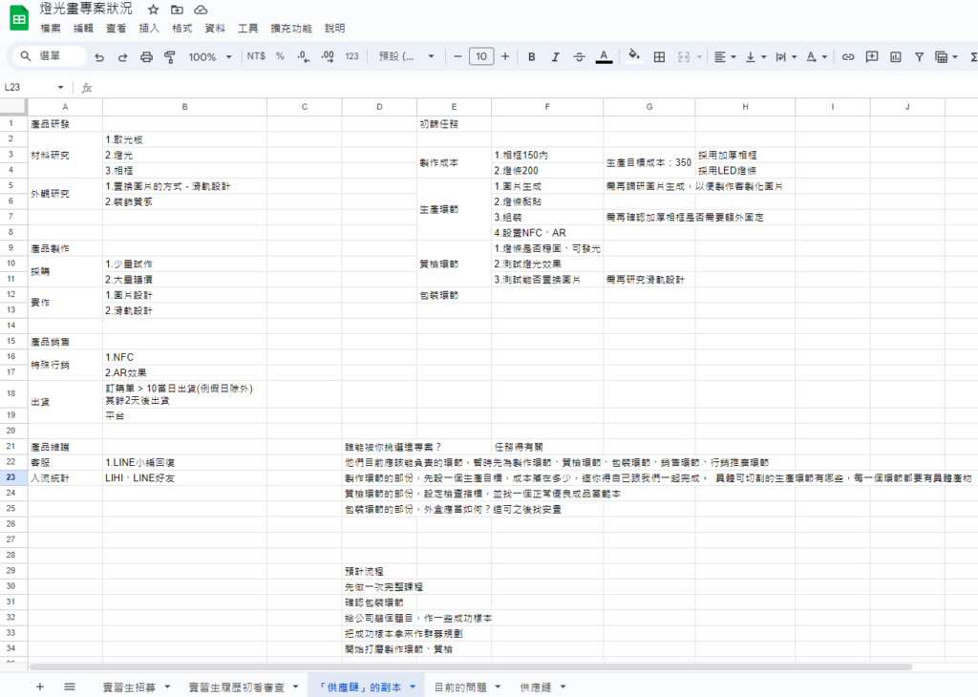978x697 pixels.
Task: Select the paint format roller tool
Action: 170,57
